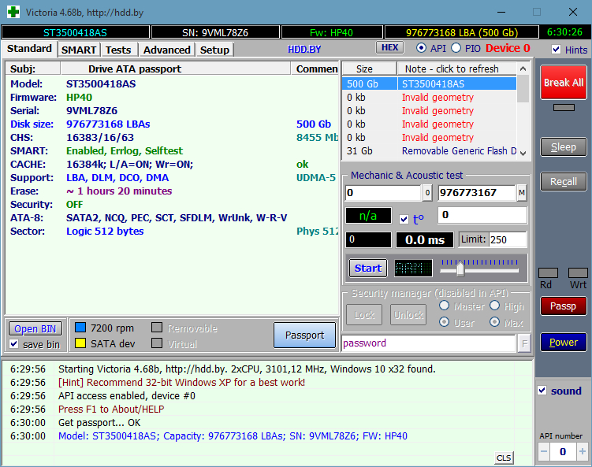This screenshot has width=592, height=467.
Task: Toggle the save bin checkbox
Action: (x=14, y=344)
